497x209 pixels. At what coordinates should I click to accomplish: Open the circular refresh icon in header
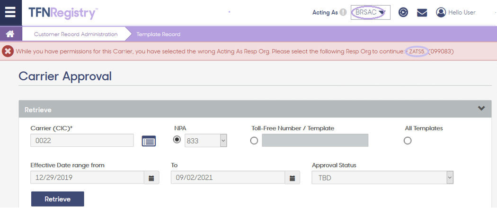point(403,12)
